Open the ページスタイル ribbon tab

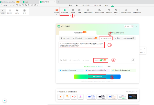[x=86, y=5]
